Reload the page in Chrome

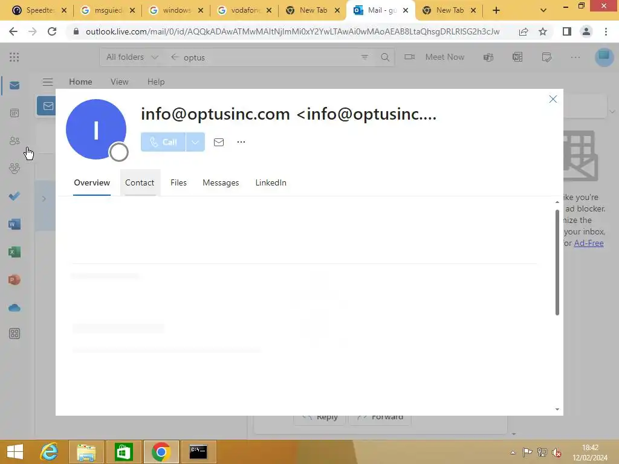click(x=52, y=31)
